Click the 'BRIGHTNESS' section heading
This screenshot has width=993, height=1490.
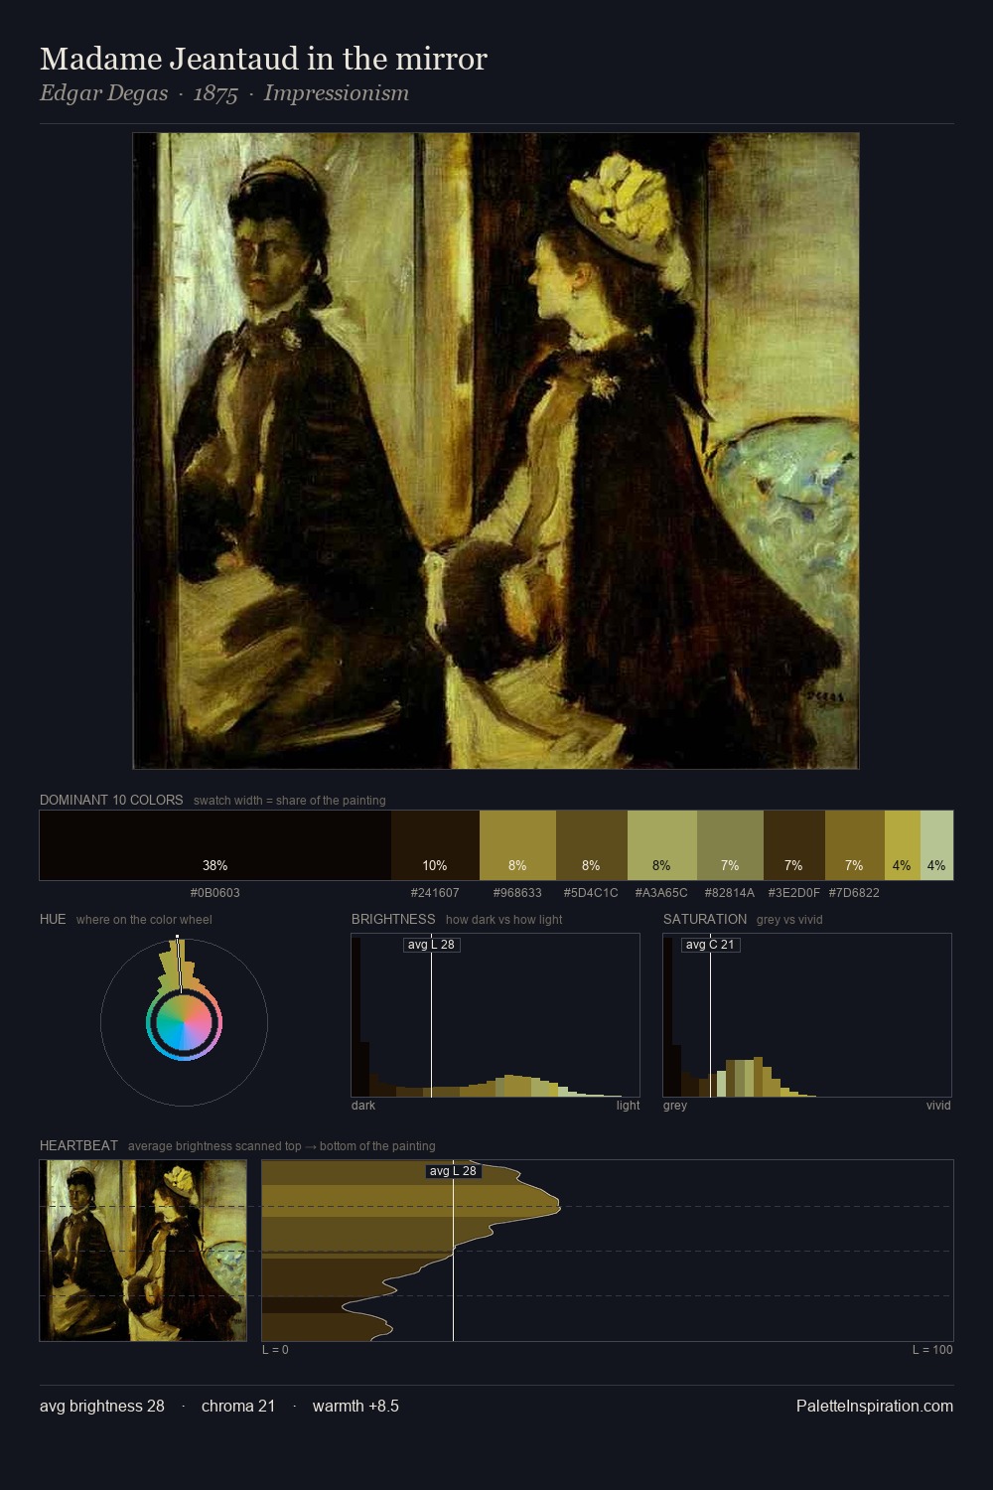(393, 919)
